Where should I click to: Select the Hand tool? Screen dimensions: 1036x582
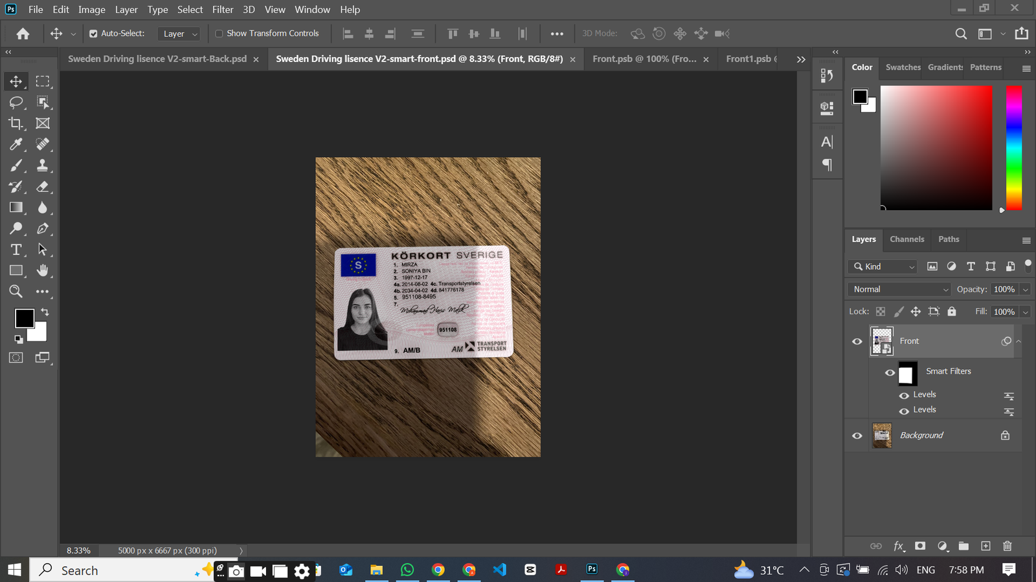pyautogui.click(x=43, y=270)
